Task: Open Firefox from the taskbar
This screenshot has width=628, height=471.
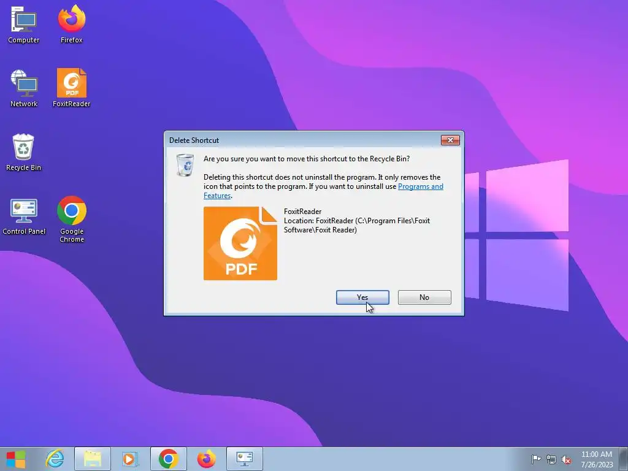Action: tap(206, 459)
